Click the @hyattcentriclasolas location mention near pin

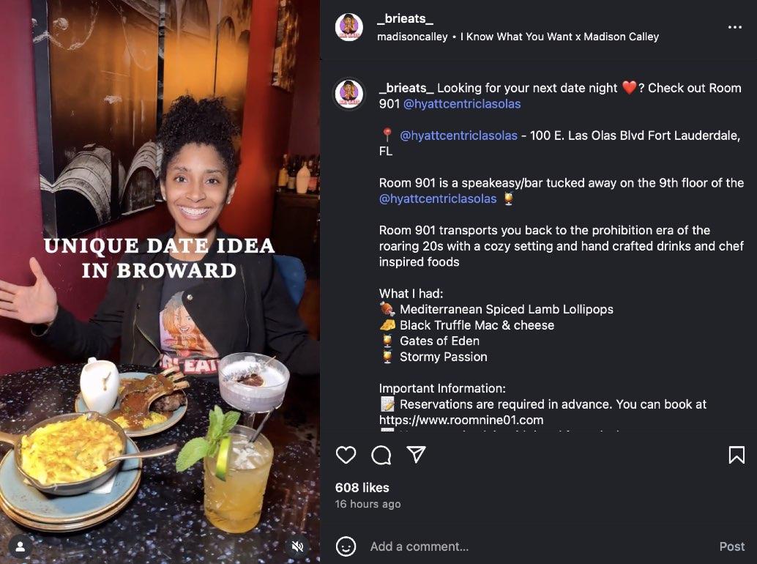[458, 136]
